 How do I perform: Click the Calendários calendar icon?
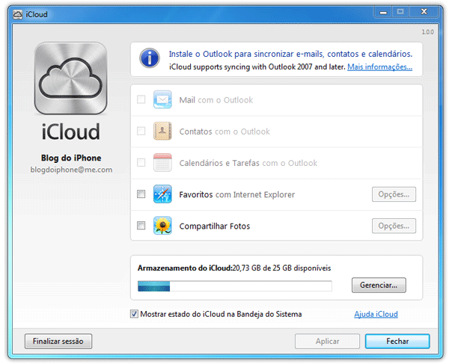point(162,162)
